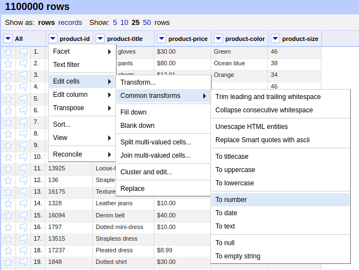This screenshot has width=359, height=270.
Task: Flag row 12
Action: point(23,180)
